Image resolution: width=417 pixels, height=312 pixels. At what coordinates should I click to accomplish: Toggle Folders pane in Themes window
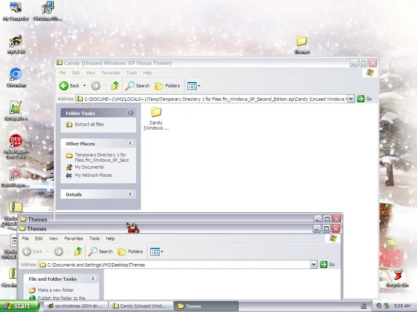point(130,251)
